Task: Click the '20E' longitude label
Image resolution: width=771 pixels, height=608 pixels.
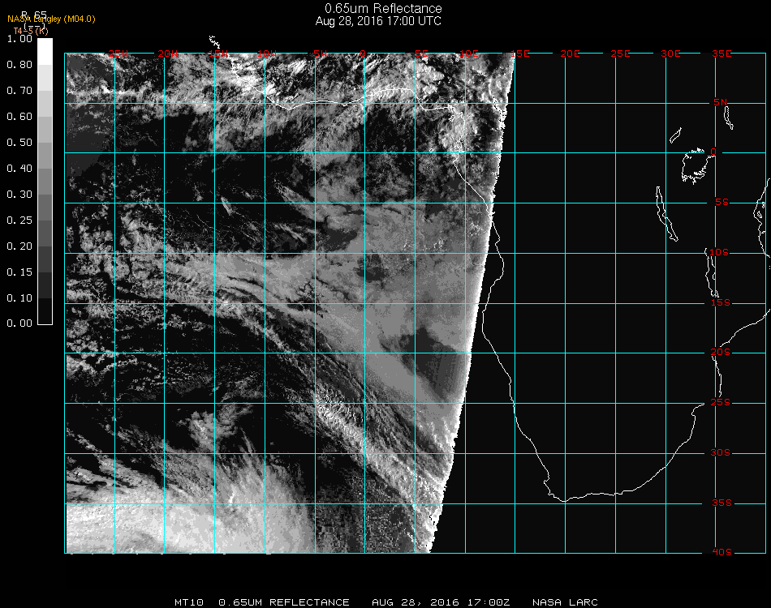Action: [x=570, y=54]
